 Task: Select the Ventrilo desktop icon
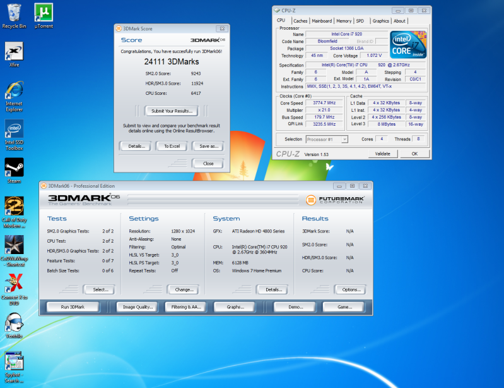[14, 325]
